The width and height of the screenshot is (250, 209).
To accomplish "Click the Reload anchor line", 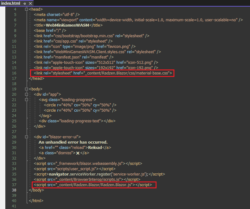I will pos(75,148).
